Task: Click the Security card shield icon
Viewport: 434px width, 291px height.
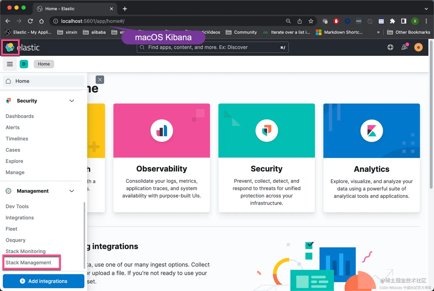Action: [x=267, y=131]
